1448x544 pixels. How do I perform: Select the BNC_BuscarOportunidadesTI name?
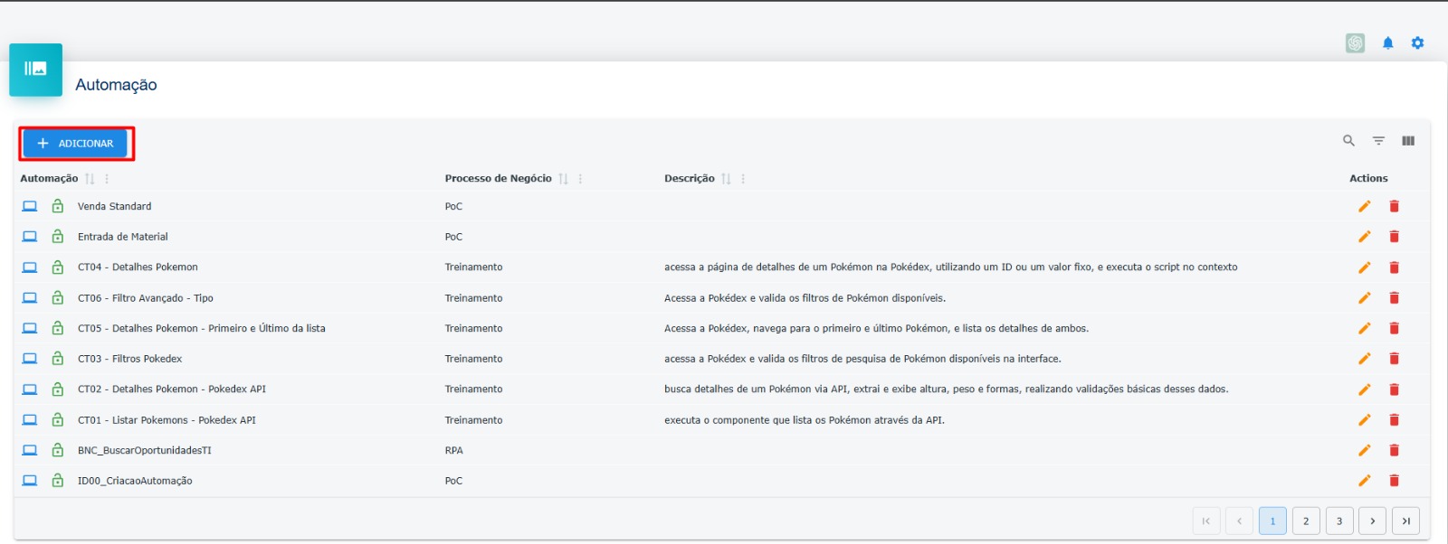[144, 451]
